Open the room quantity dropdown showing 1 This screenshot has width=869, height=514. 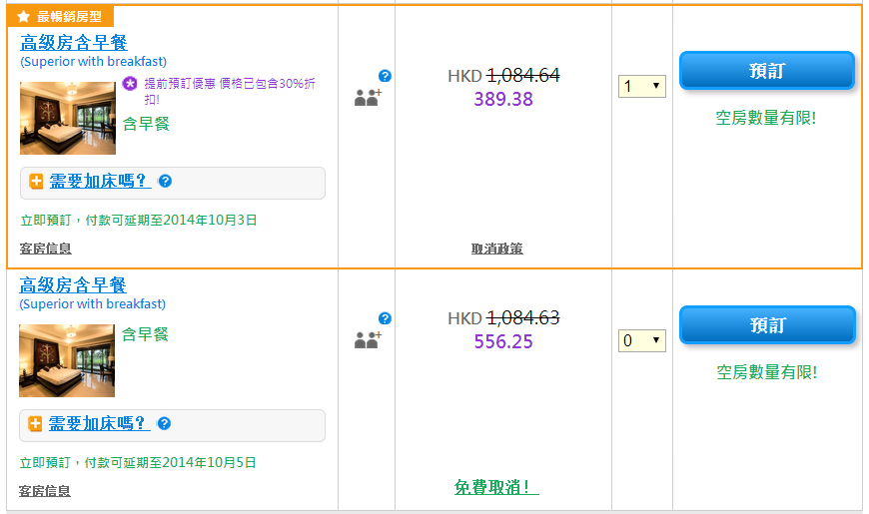click(x=641, y=86)
